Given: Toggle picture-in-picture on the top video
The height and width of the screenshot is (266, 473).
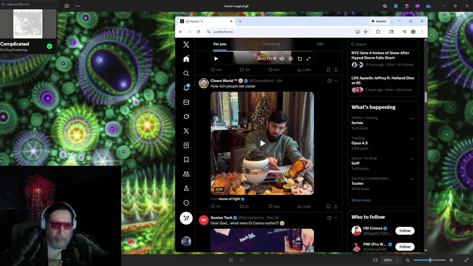Looking at the screenshot, I should coord(300,58).
